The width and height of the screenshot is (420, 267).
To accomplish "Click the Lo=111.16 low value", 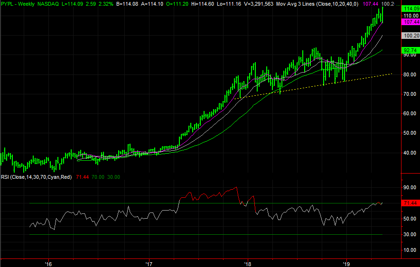I will tap(228, 4).
